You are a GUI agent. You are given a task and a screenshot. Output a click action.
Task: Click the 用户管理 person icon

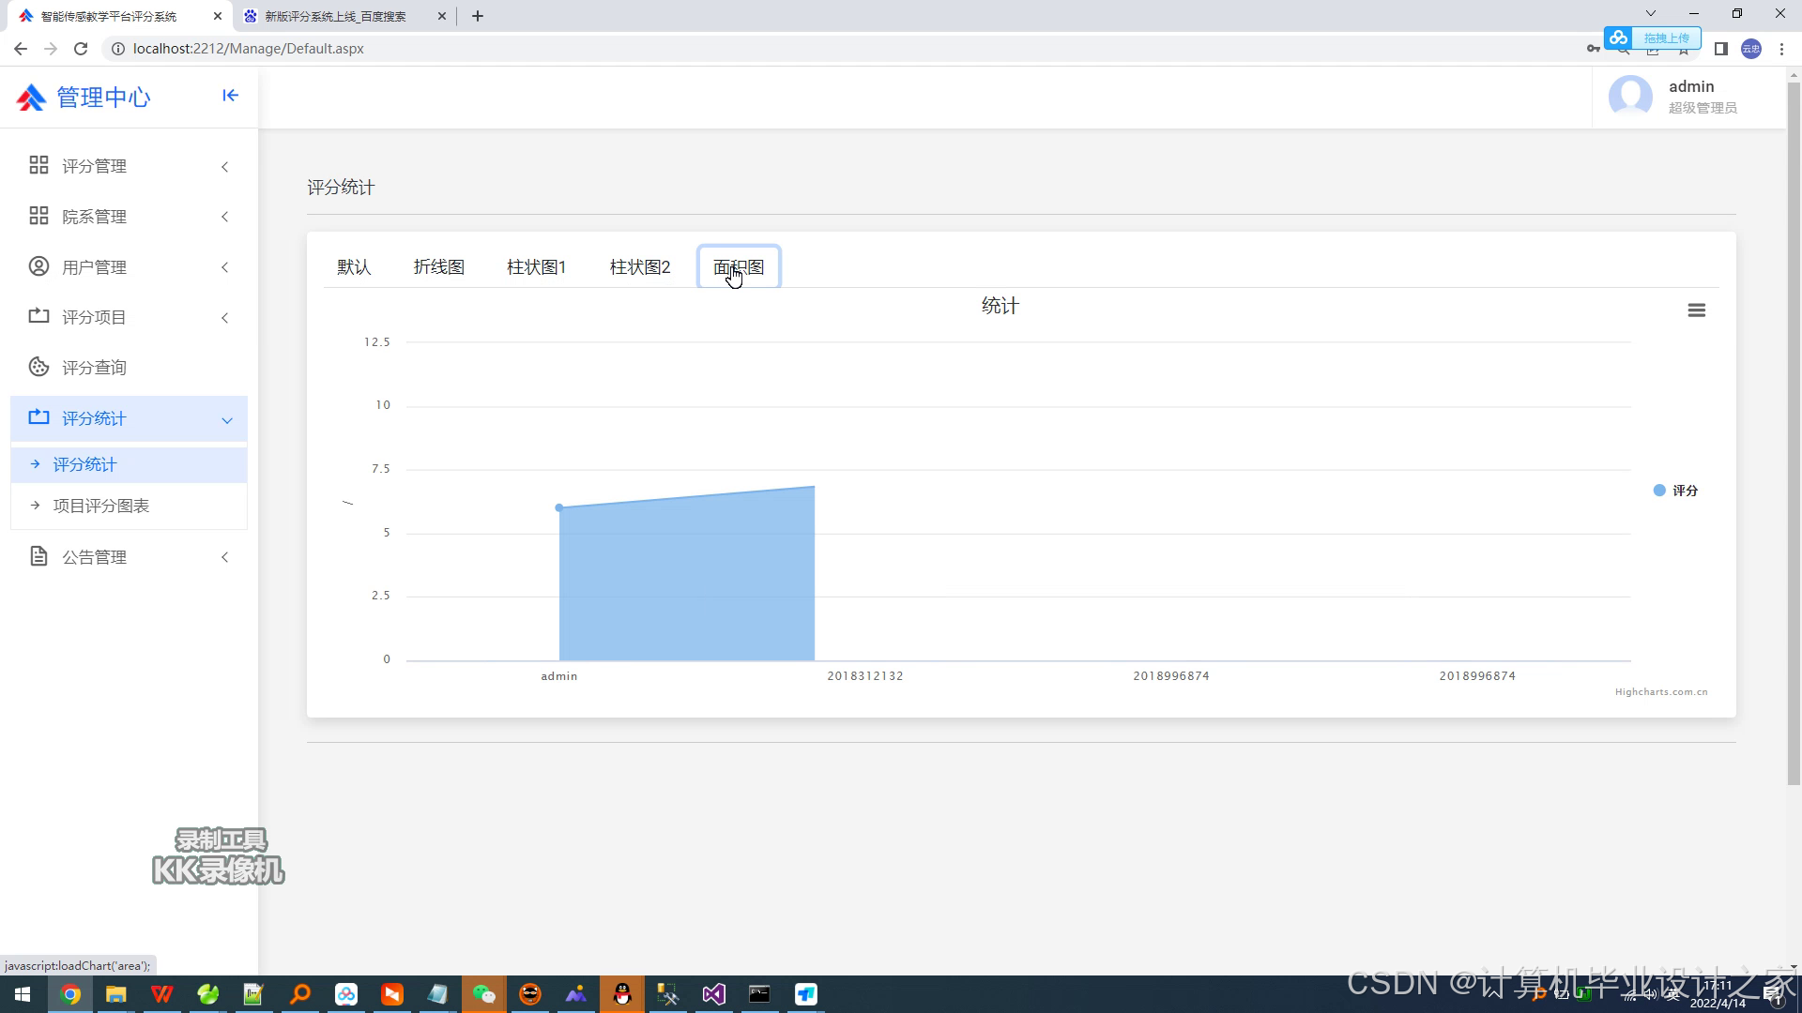pos(38,266)
